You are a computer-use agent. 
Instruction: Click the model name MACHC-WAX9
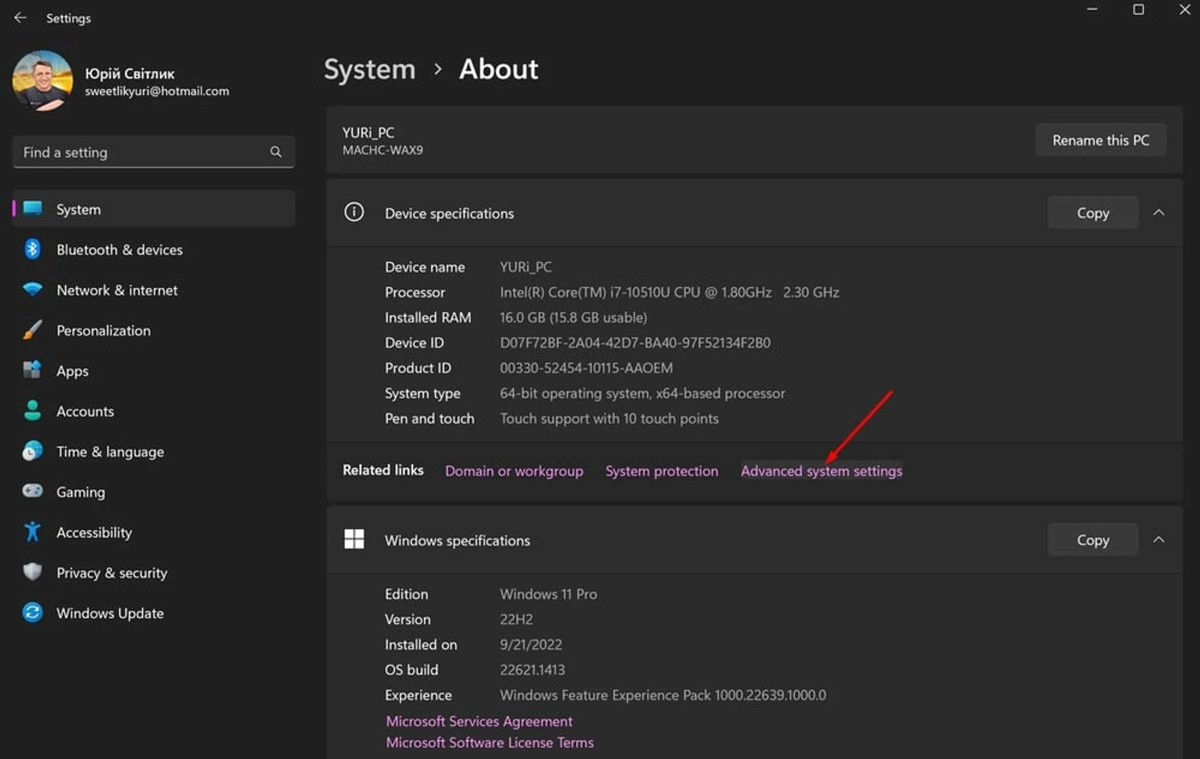pyautogui.click(x=382, y=150)
